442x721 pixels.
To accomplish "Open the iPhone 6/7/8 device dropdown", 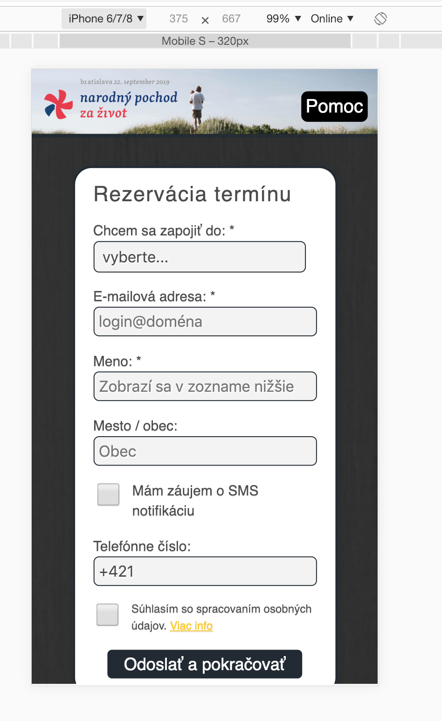I will point(104,19).
